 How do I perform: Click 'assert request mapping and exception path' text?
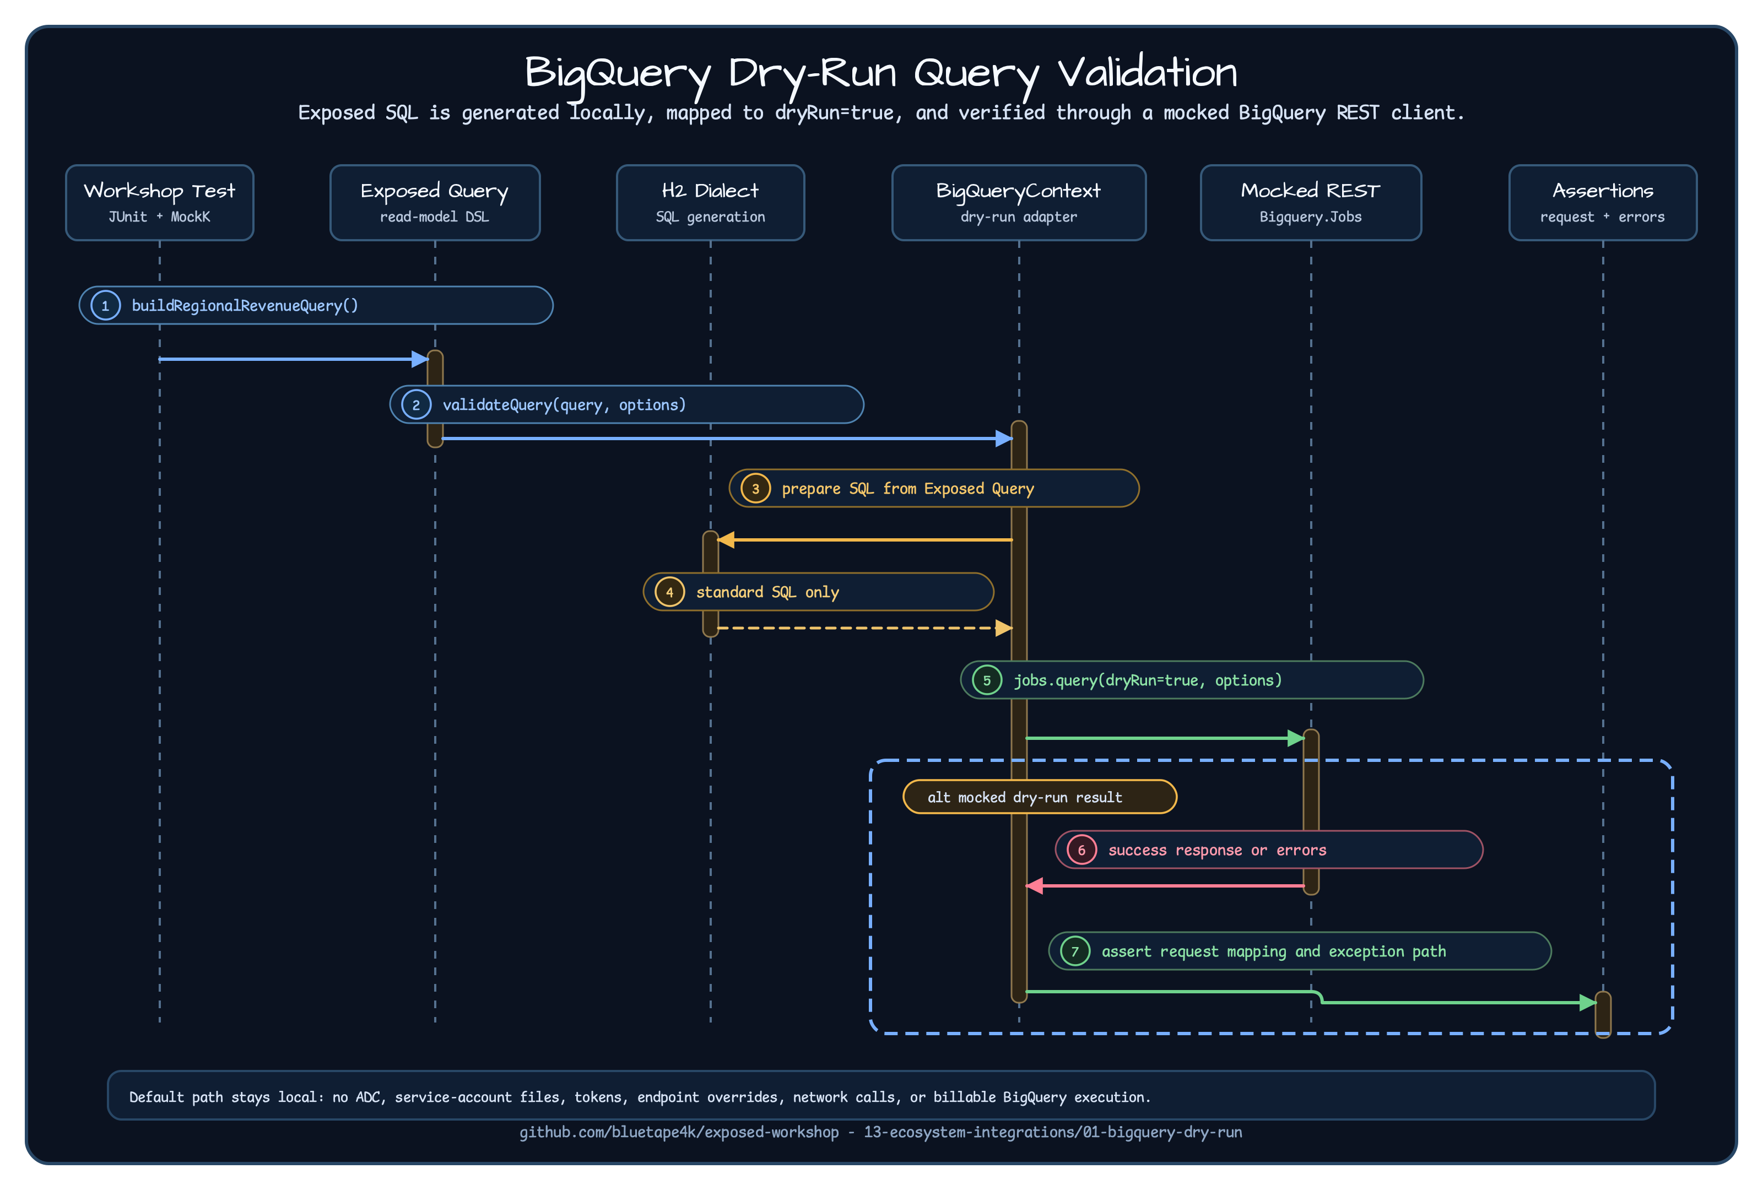pyautogui.click(x=1274, y=951)
